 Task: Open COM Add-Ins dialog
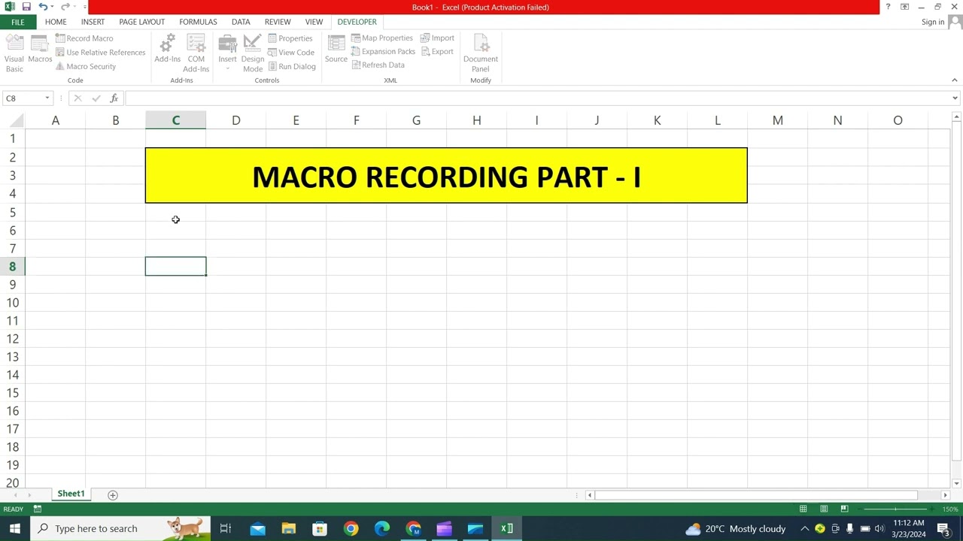(196, 53)
